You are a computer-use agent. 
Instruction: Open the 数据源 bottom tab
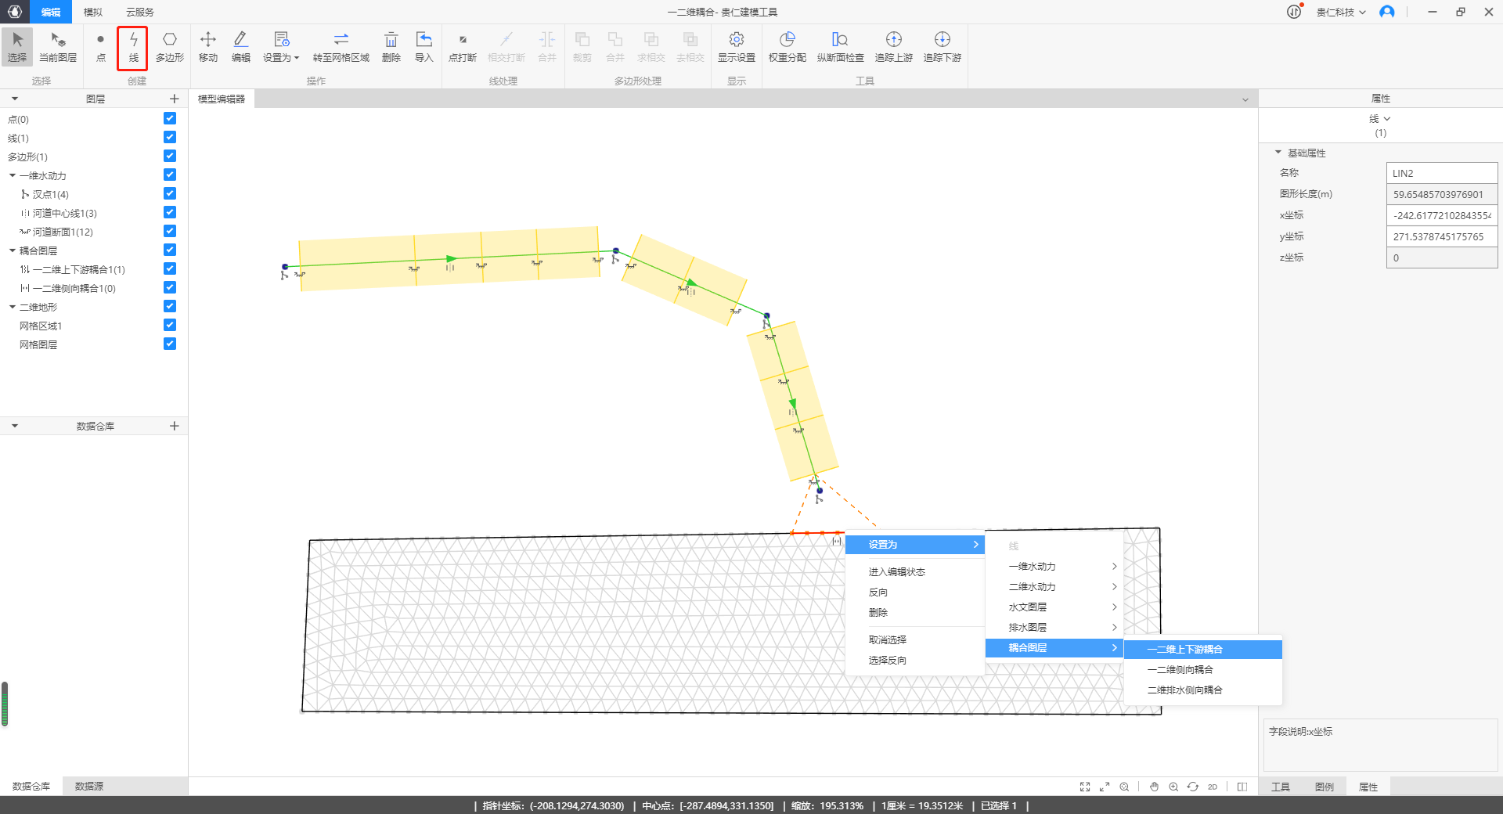(x=89, y=786)
